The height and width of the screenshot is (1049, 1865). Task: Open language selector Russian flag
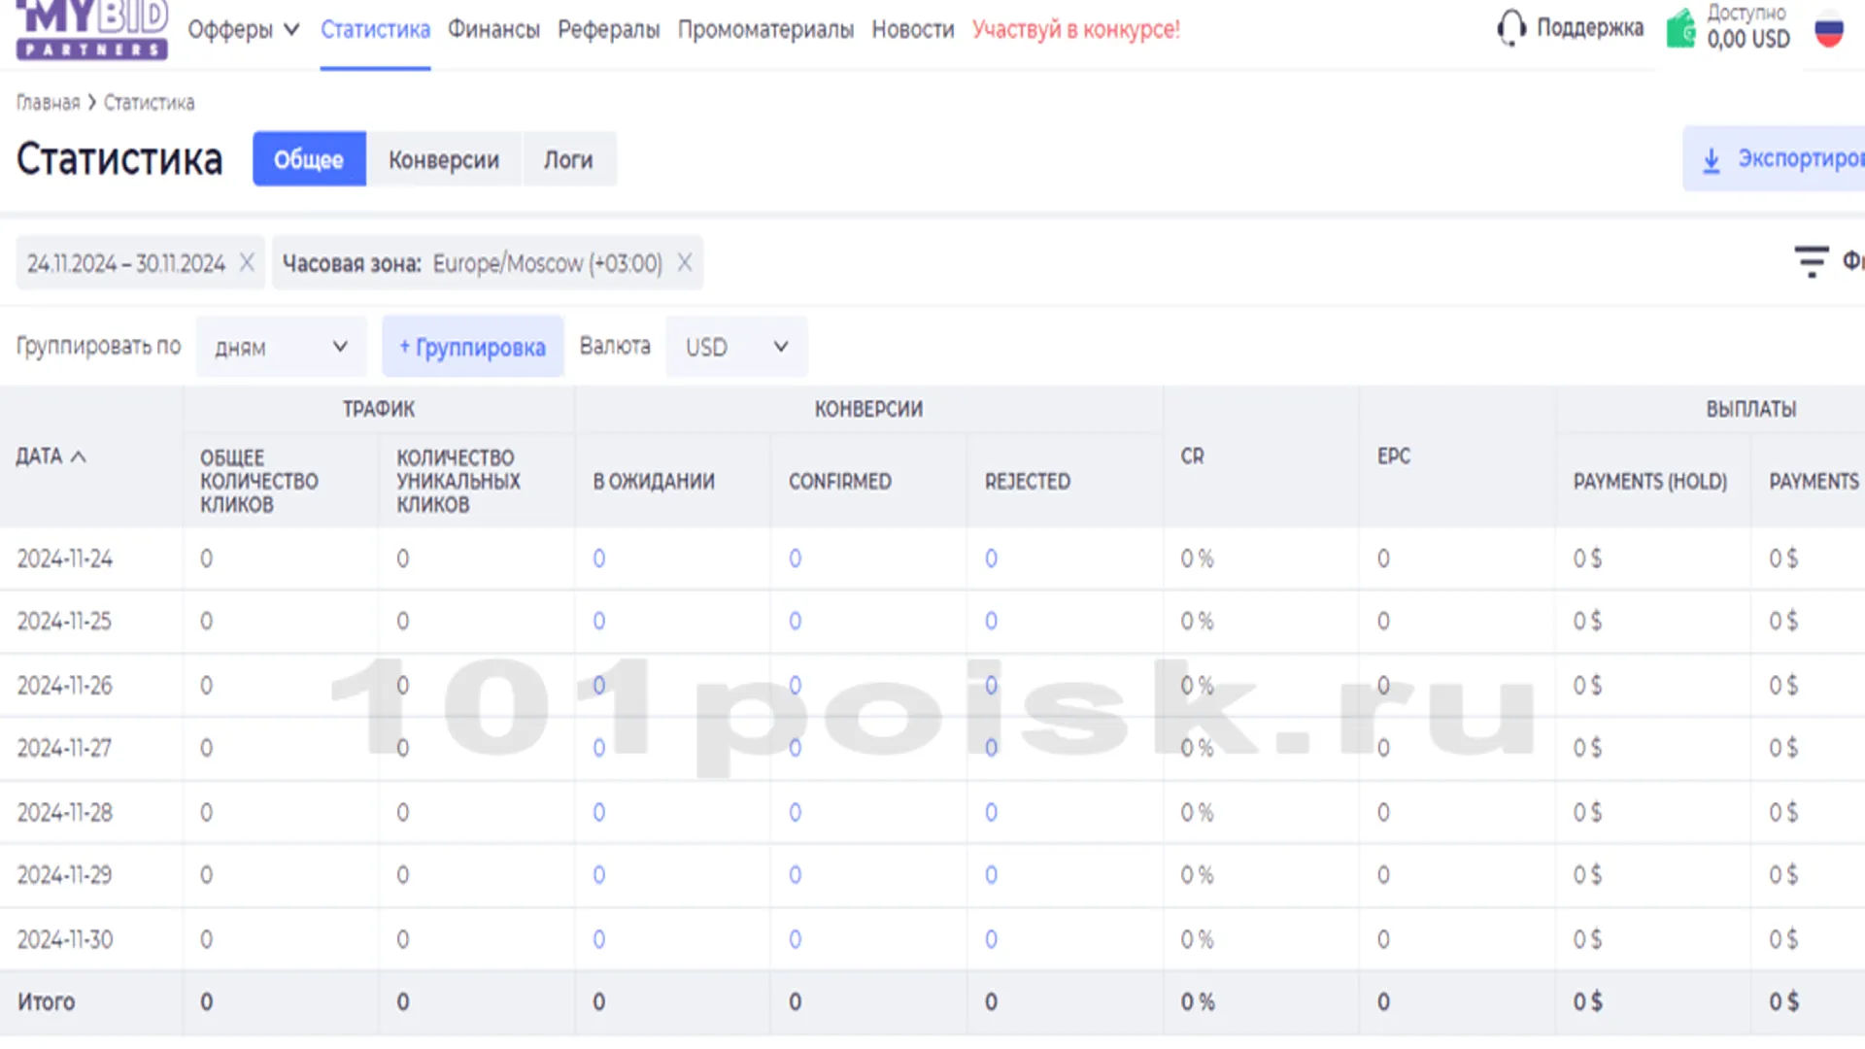coord(1828,29)
